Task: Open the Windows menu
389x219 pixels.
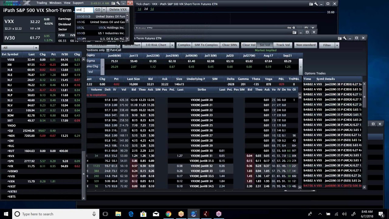Action: click(x=55, y=3)
